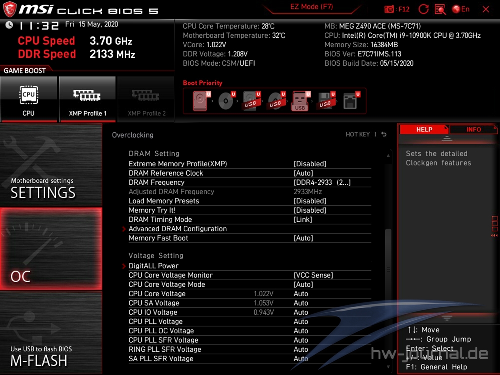Click the clock icon beside time

point(9,25)
